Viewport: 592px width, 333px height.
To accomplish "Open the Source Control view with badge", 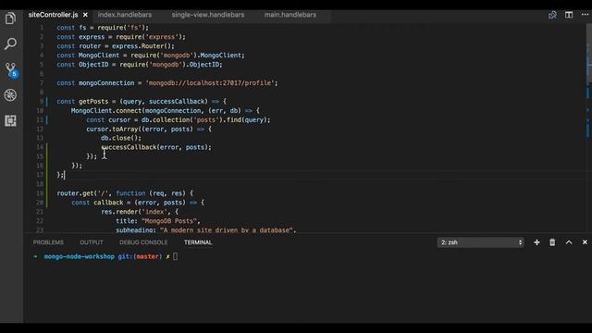I will [11, 70].
